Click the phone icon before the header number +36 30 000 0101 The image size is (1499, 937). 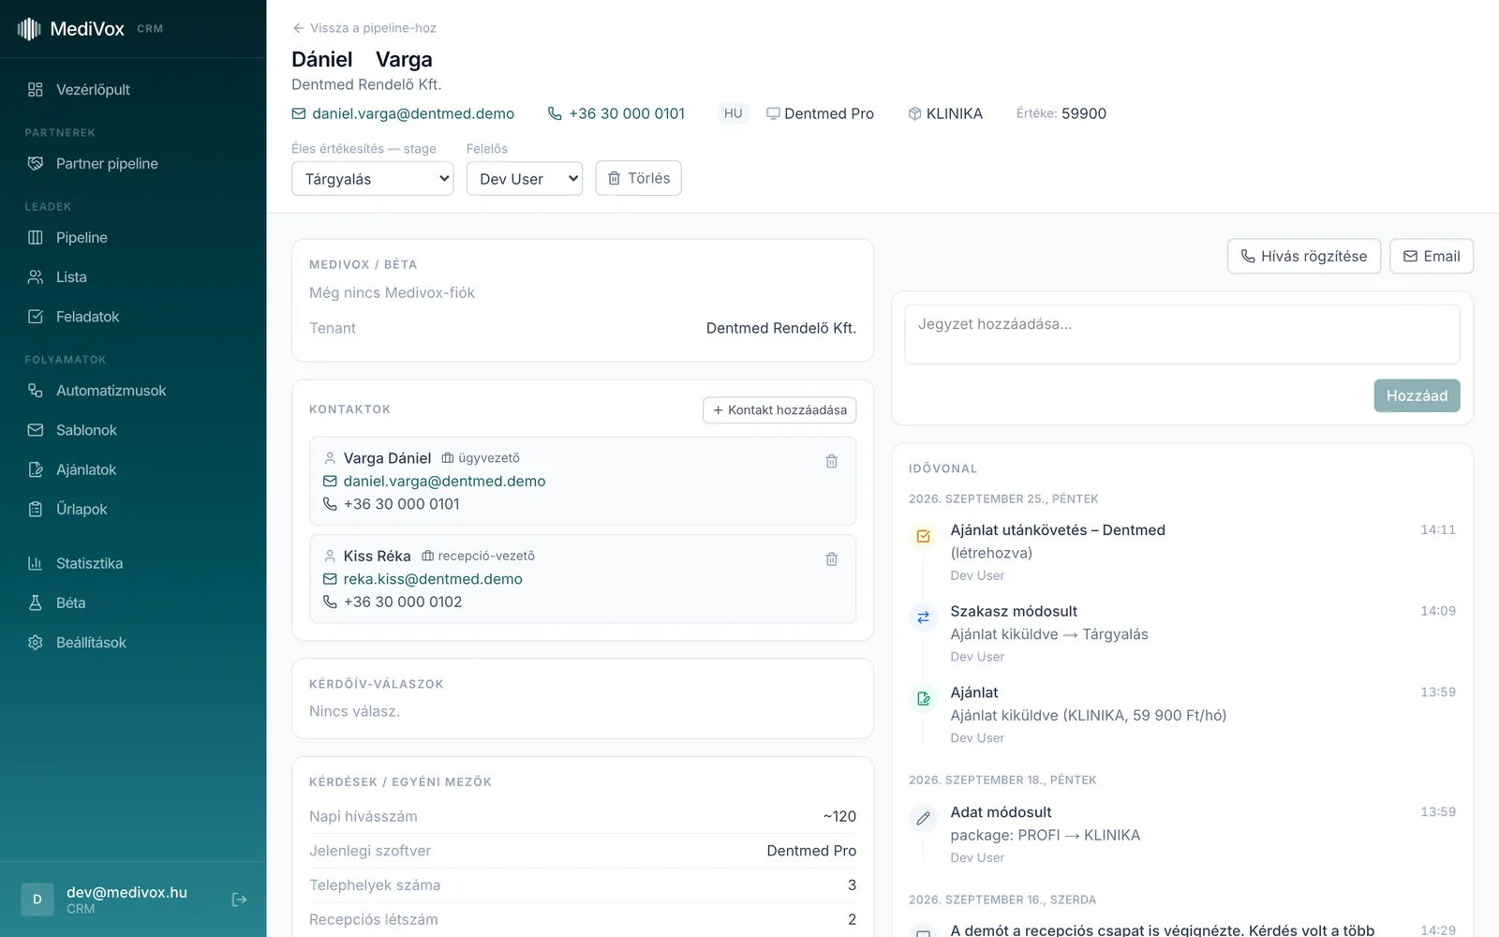pyautogui.click(x=555, y=113)
